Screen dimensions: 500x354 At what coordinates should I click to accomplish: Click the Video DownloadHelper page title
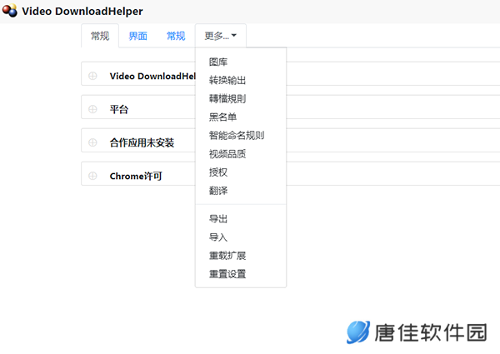click(x=82, y=11)
